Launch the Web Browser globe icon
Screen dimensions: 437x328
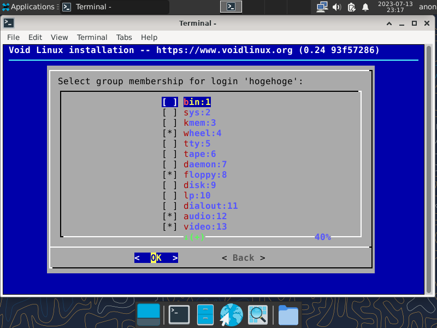[x=231, y=315]
